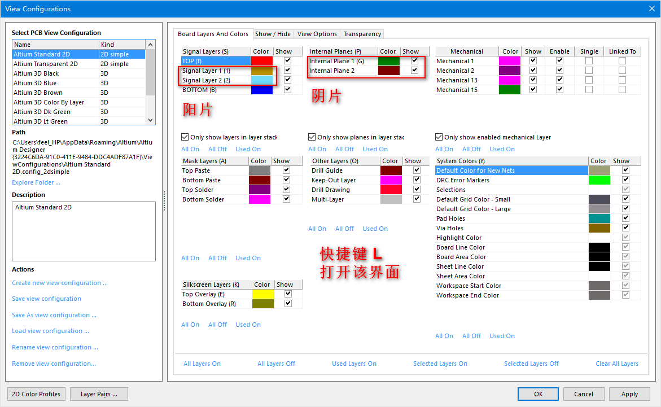Click the BOTTOM layer blue color swatch

[261, 90]
